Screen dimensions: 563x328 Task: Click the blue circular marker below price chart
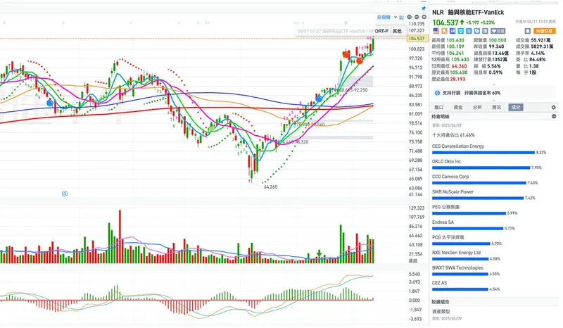tap(65, 194)
